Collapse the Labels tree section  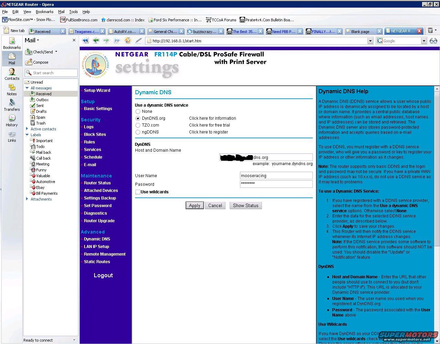[27, 135]
